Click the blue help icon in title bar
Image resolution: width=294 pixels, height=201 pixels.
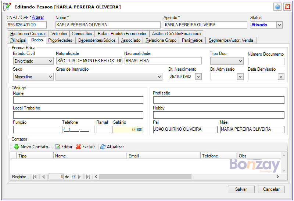coord(277,7)
